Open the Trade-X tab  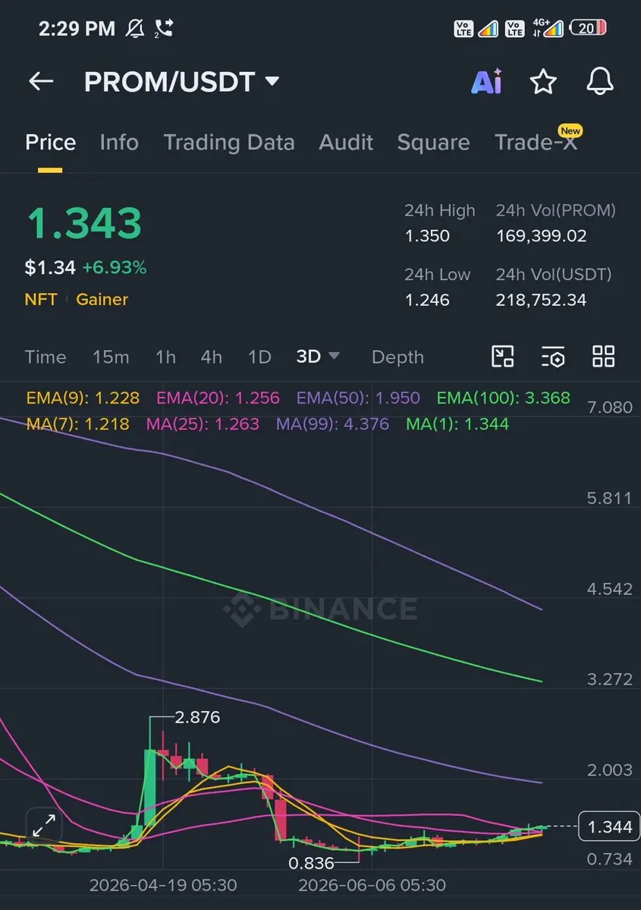[x=536, y=142]
